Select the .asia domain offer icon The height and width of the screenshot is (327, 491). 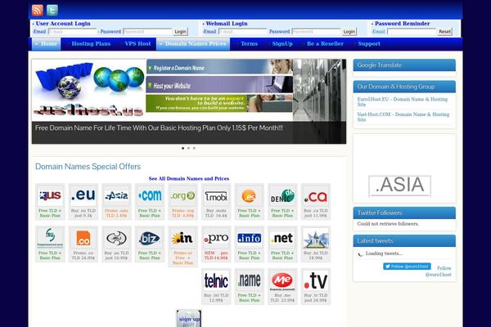click(116, 196)
